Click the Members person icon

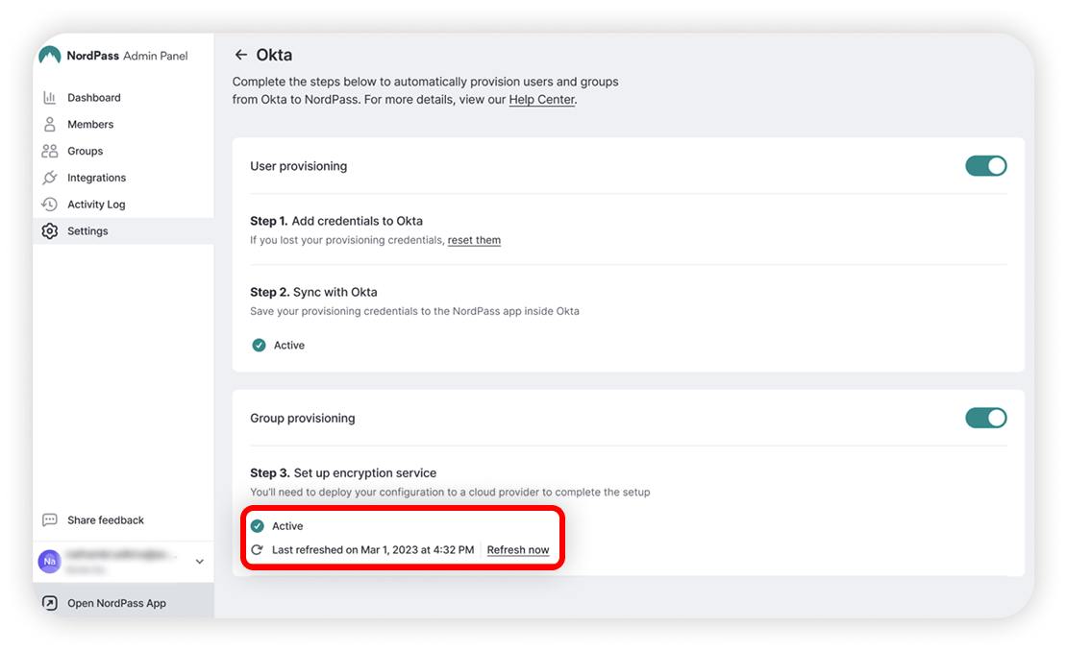[x=50, y=125]
